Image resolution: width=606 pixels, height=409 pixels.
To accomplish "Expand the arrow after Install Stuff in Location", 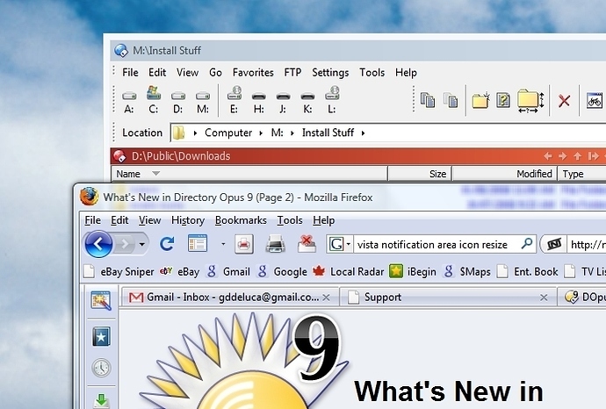I will [363, 133].
